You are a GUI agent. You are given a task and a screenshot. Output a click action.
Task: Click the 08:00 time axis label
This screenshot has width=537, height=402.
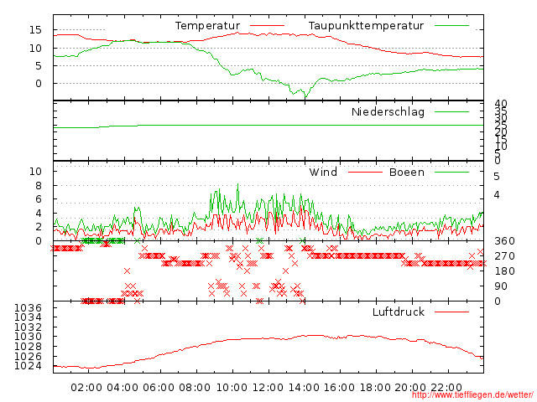(195, 388)
